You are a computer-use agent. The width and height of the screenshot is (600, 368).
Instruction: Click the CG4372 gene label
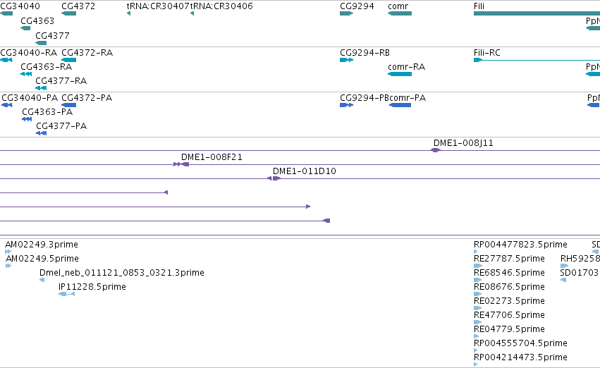pyautogui.click(x=78, y=6)
